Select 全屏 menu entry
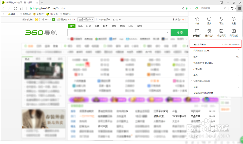 [215, 56]
